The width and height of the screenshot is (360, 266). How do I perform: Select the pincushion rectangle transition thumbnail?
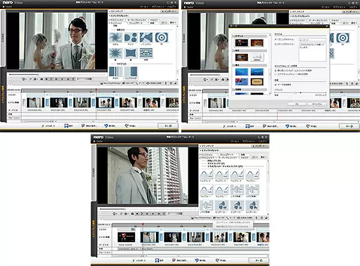pos(131,53)
